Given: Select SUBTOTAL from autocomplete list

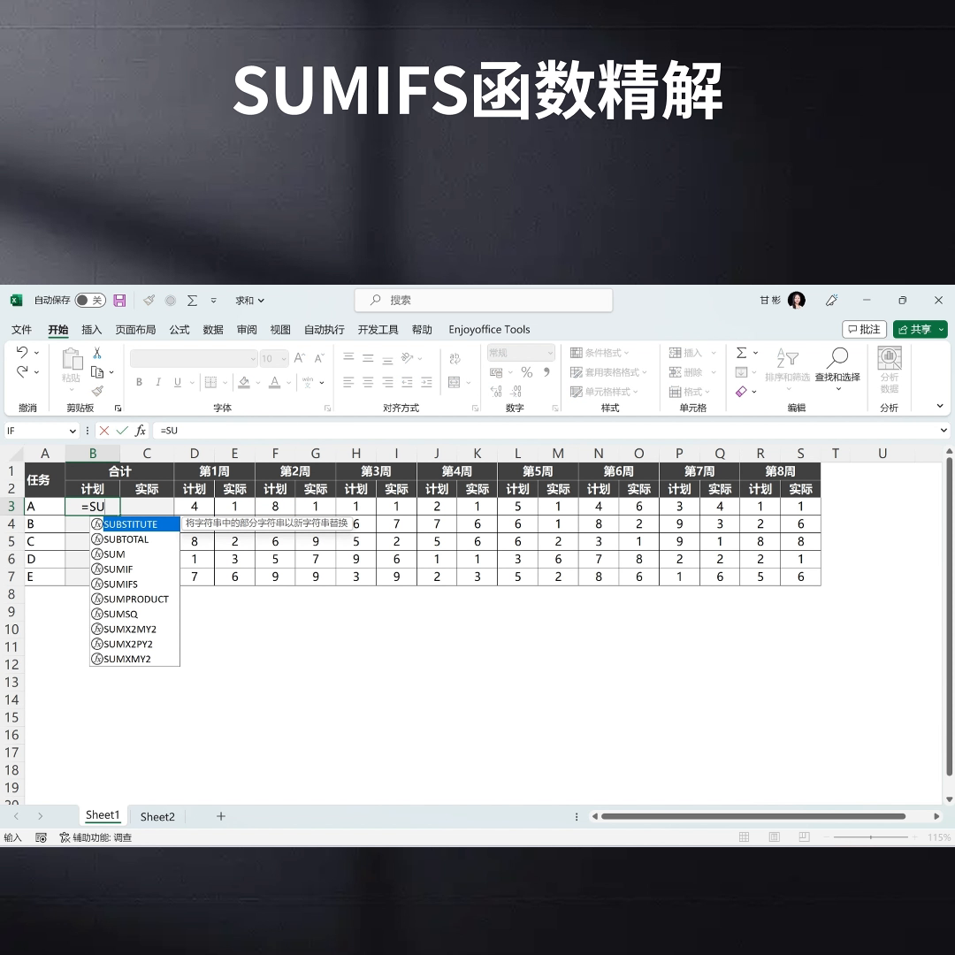Looking at the screenshot, I should 134,539.
